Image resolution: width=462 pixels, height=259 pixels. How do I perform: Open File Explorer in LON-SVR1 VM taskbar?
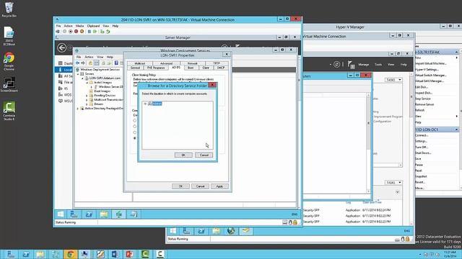(x=104, y=214)
